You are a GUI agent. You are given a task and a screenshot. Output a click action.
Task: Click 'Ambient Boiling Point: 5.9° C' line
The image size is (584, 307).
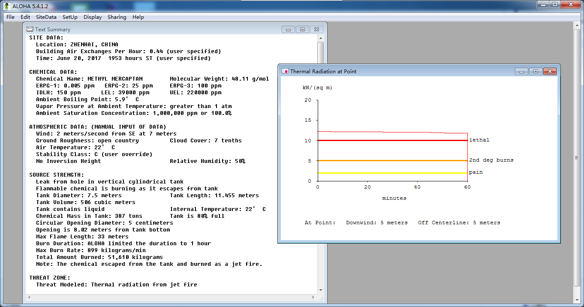click(87, 99)
